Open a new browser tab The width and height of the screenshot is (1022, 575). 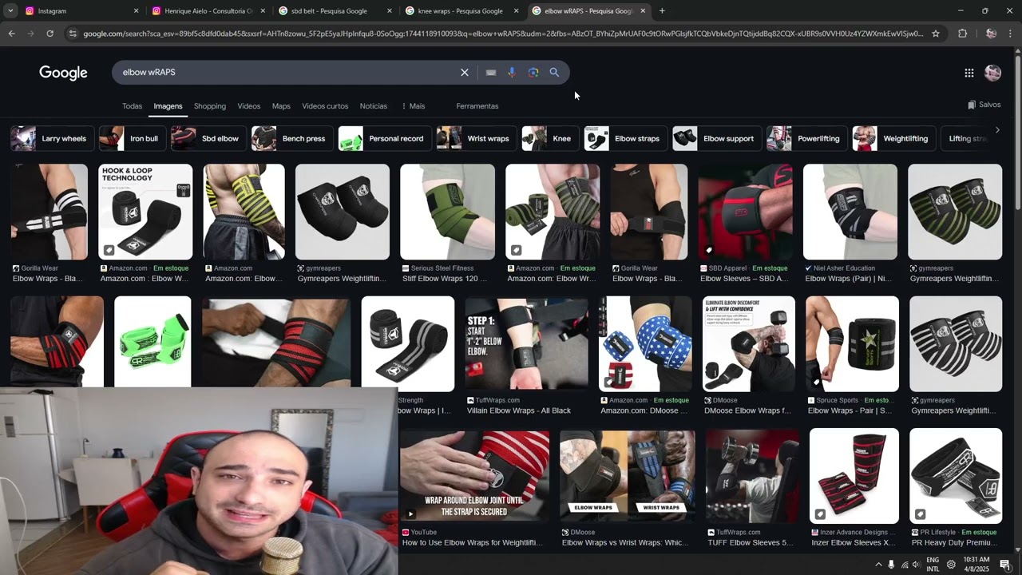pyautogui.click(x=662, y=11)
